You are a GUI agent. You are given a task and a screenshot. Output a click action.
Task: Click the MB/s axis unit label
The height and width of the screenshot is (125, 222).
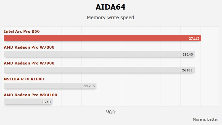pos(110,112)
